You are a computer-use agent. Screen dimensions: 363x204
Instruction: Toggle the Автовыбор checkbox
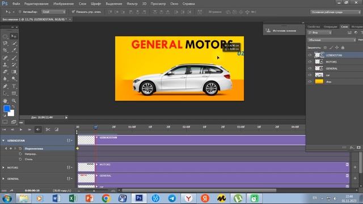pyautogui.click(x=20, y=12)
